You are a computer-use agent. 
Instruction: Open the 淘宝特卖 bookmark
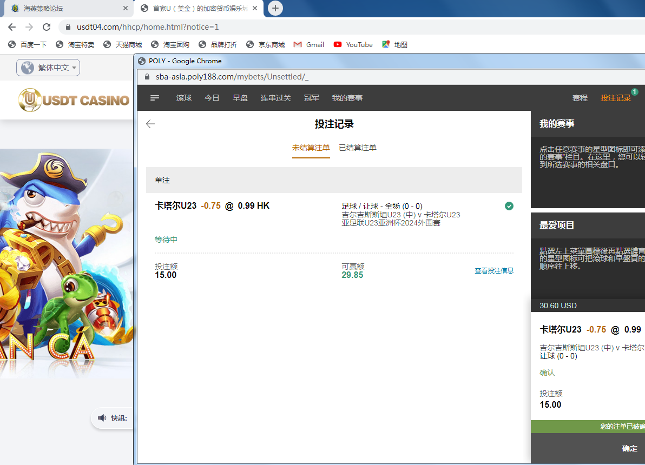[x=75, y=44]
